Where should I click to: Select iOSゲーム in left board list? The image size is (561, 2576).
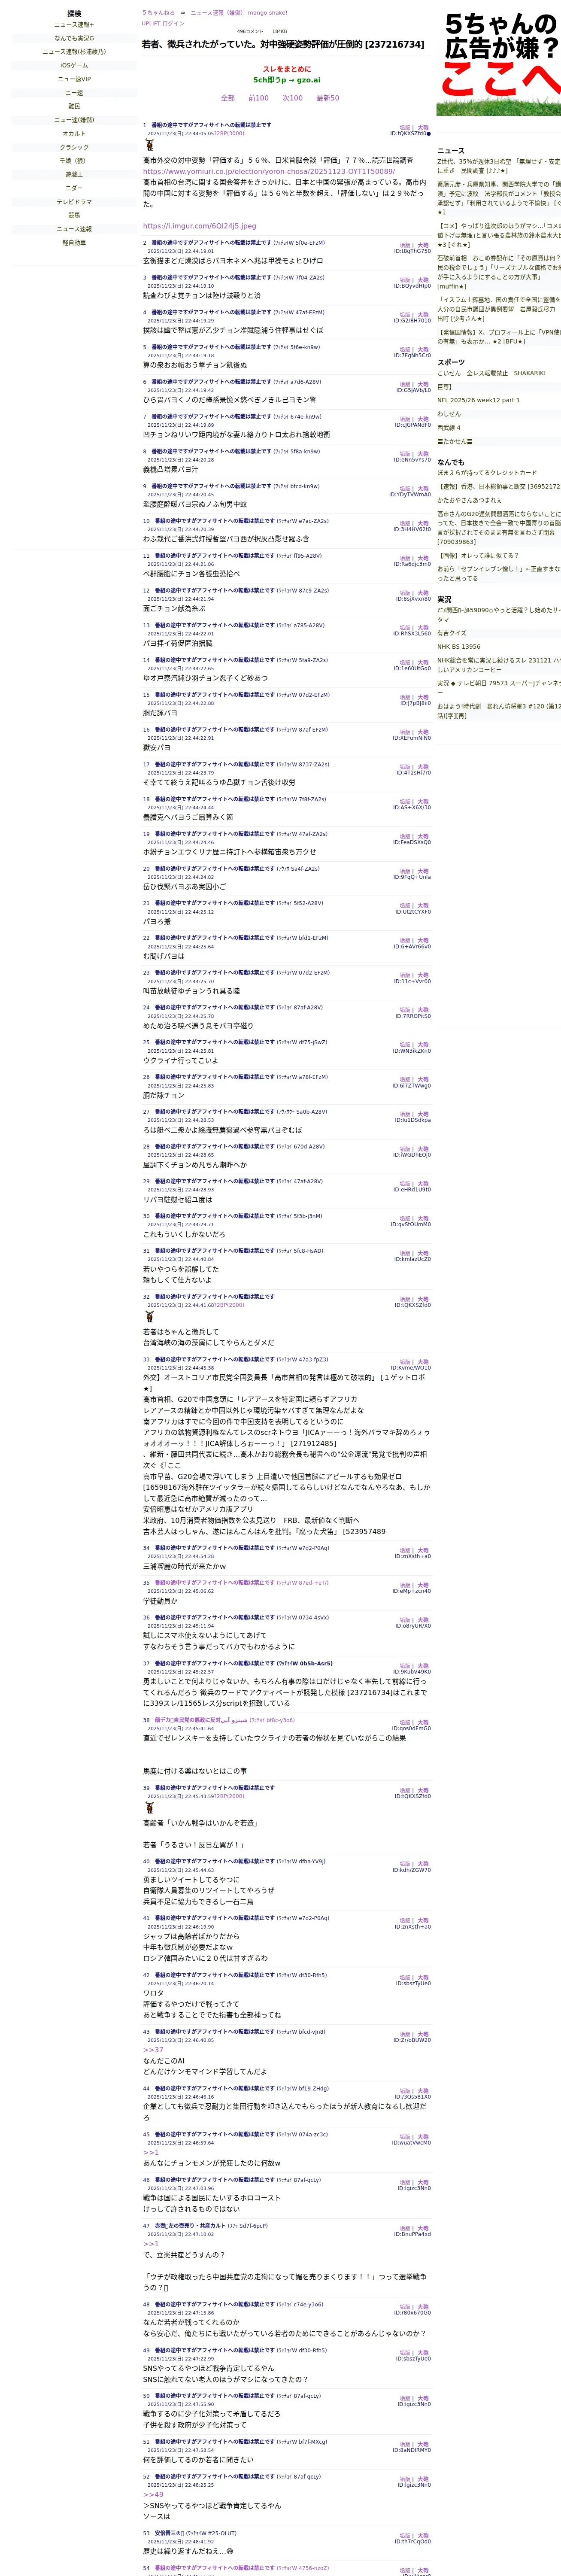(74, 65)
